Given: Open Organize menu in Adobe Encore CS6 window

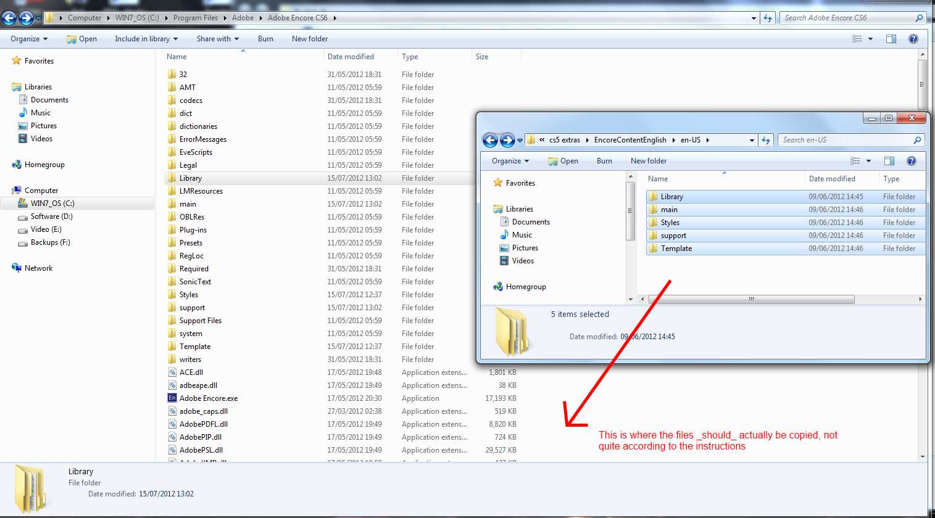Looking at the screenshot, I should [x=29, y=39].
